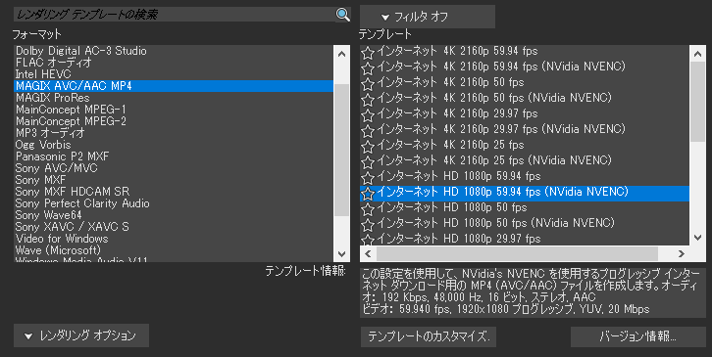Click the format list scroll down arrow
Screen dimensions: 712x357
[342, 254]
